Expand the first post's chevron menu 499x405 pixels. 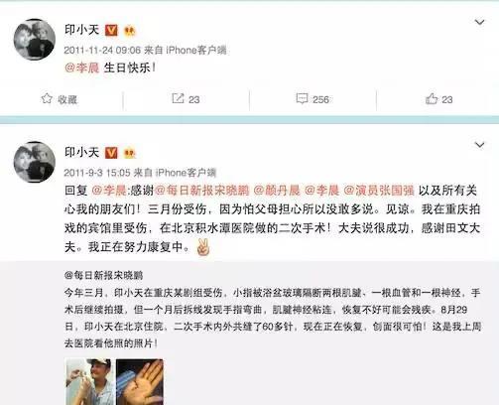tap(479, 22)
